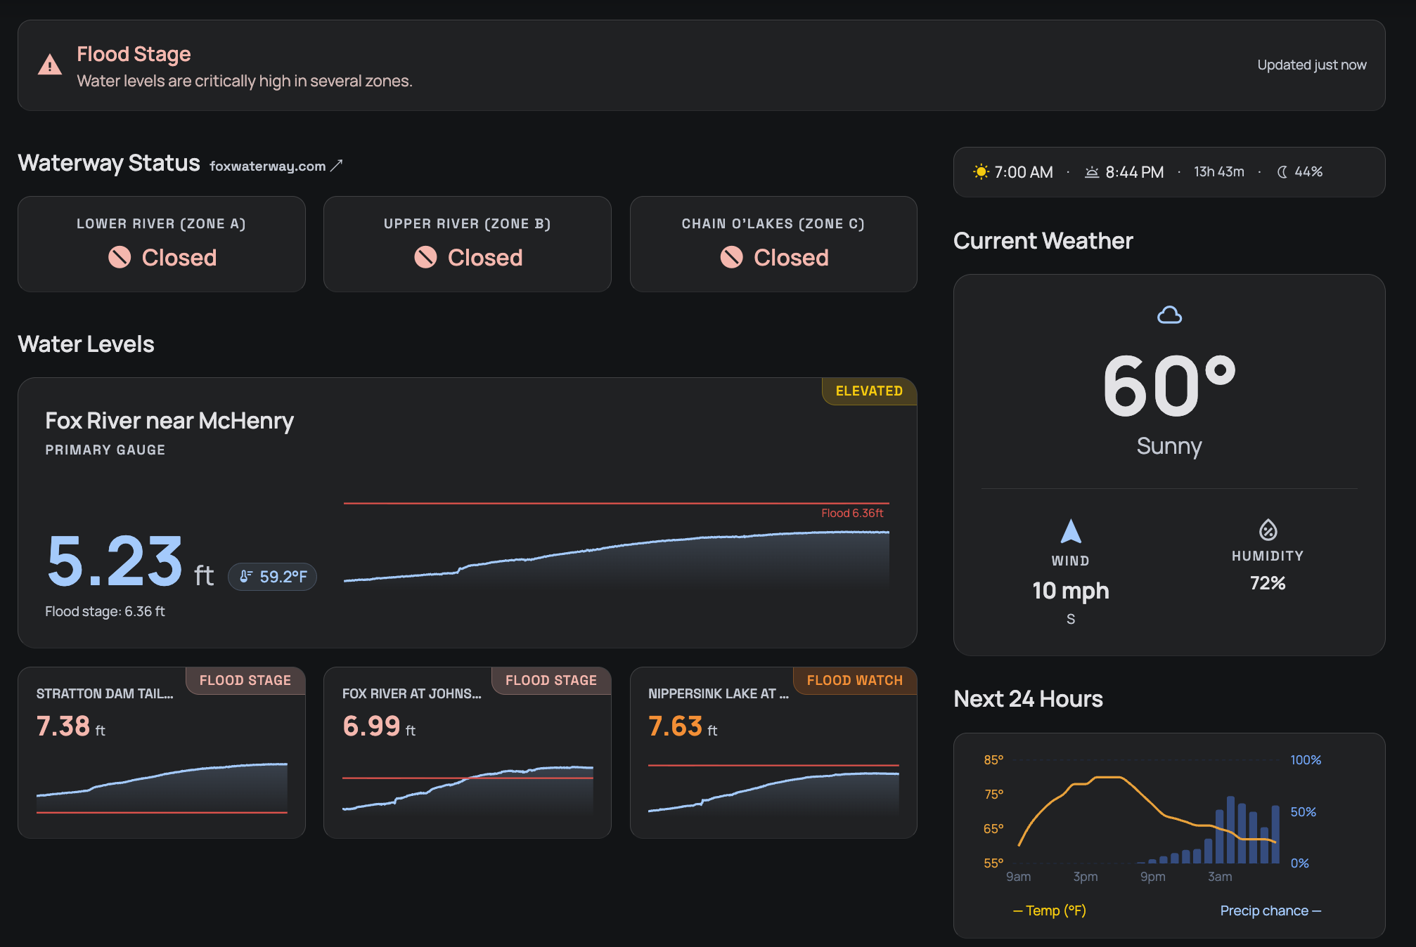Click the external link arrow beside foxwaterway.com
1416x947 pixels.
pos(337,164)
